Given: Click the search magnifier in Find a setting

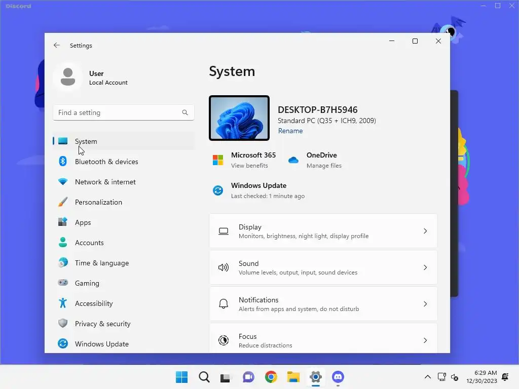Looking at the screenshot, I should click(x=185, y=112).
